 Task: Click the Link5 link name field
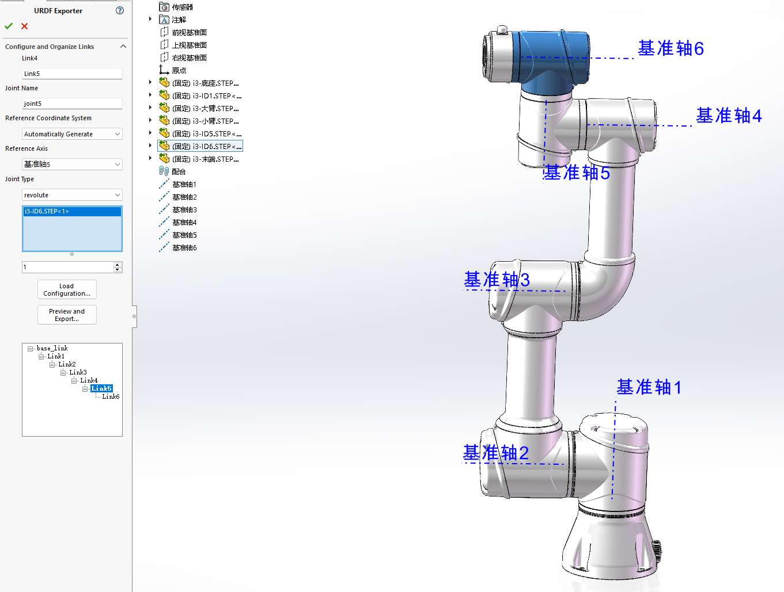tap(72, 74)
